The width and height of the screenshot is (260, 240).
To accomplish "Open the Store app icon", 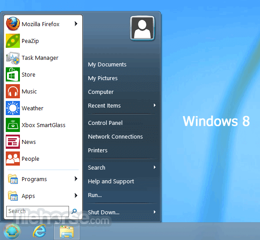I will pos(13,74).
